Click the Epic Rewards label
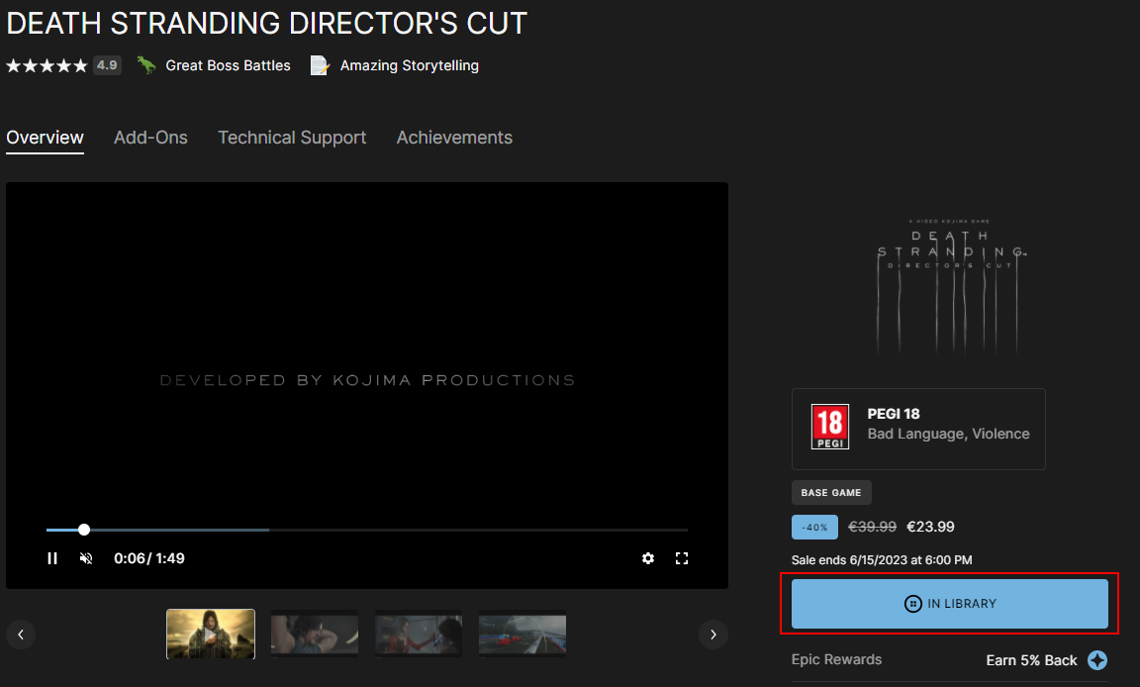Viewport: 1140px width, 687px height. click(x=836, y=659)
